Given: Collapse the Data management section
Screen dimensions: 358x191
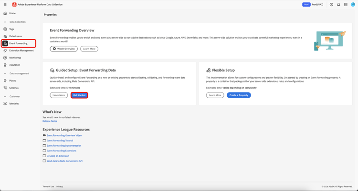Looking at the screenshot, I should tap(5, 73).
